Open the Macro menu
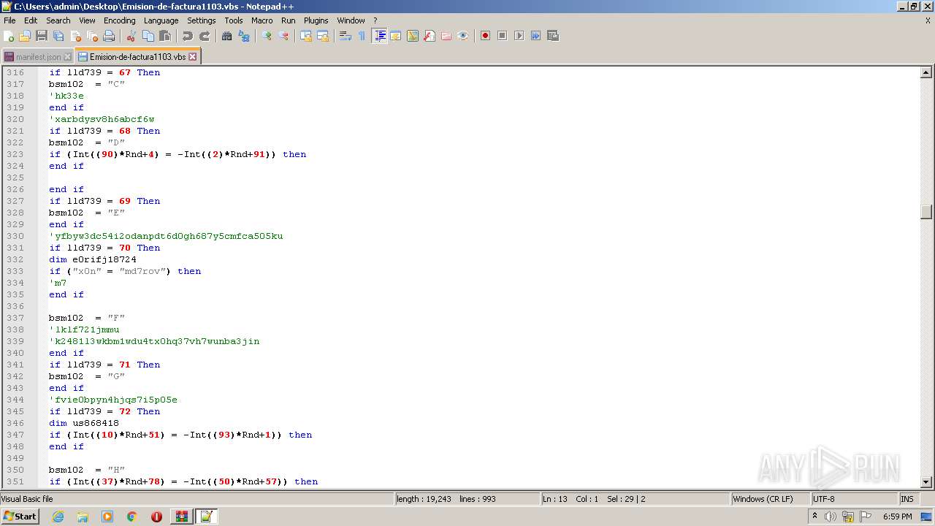935x526 pixels. [x=262, y=20]
